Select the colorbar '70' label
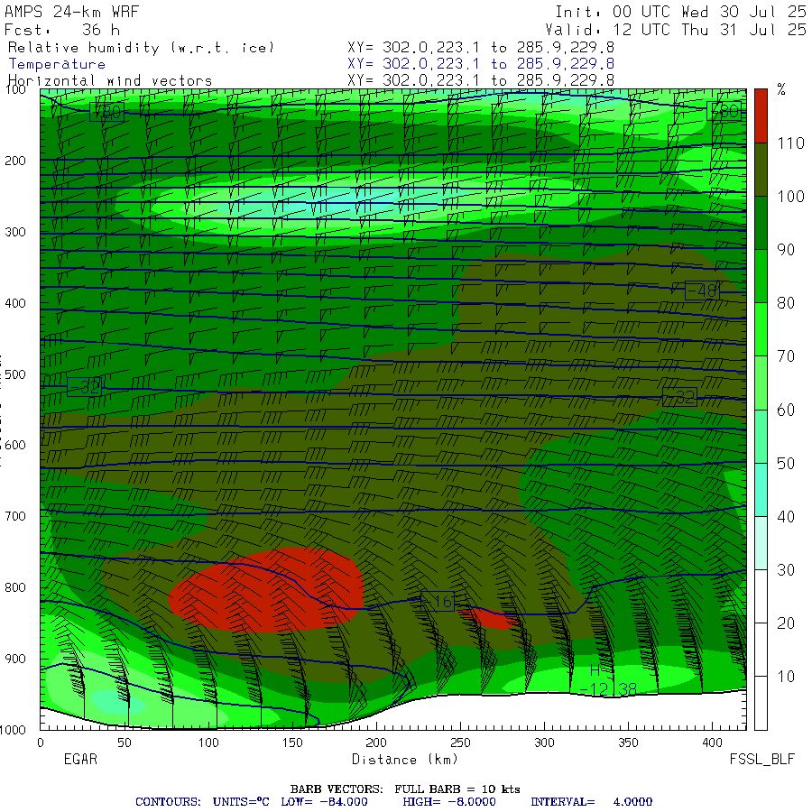 point(786,356)
